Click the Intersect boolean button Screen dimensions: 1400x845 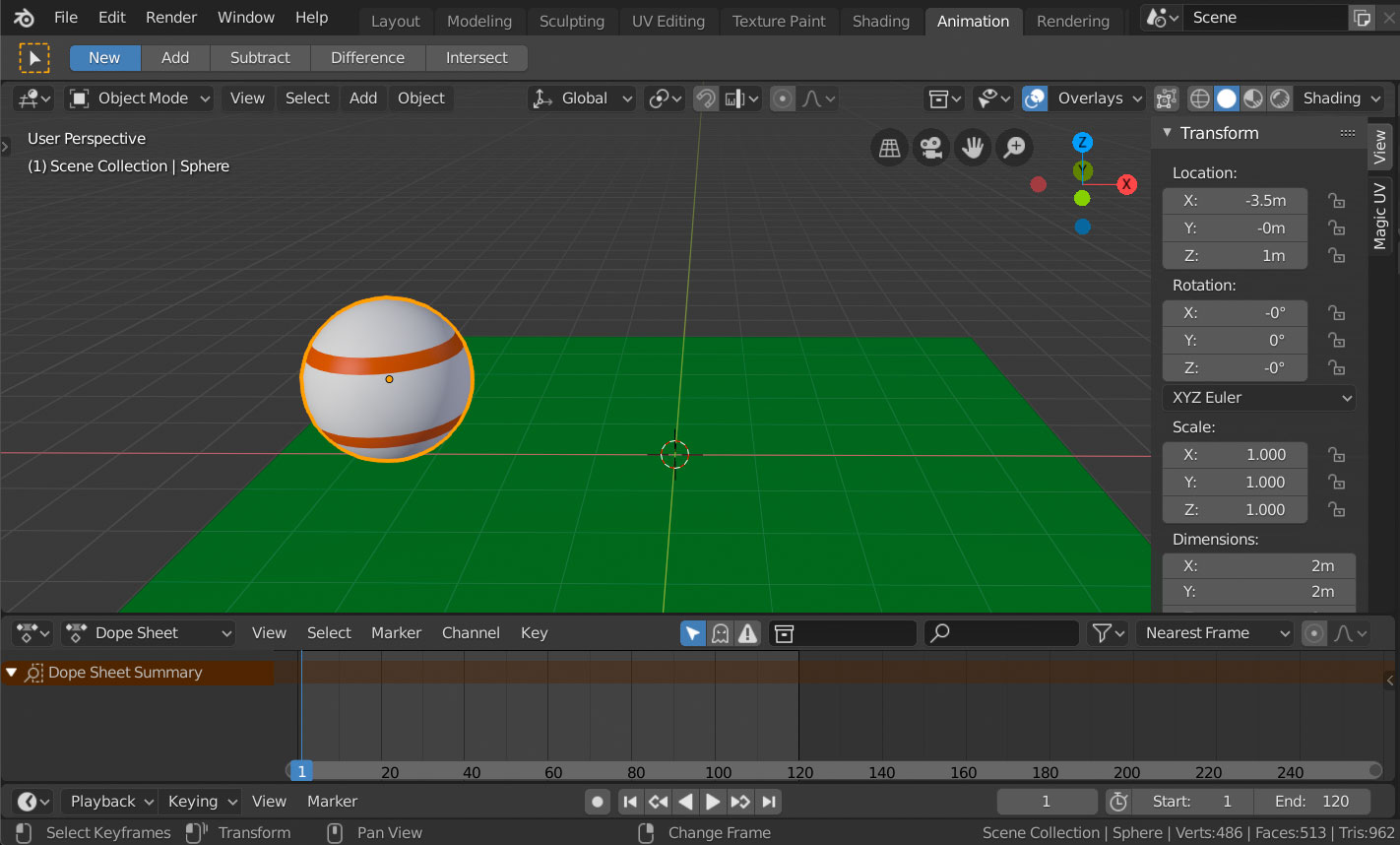tap(477, 57)
